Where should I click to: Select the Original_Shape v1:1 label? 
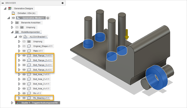click(x=43, y=46)
